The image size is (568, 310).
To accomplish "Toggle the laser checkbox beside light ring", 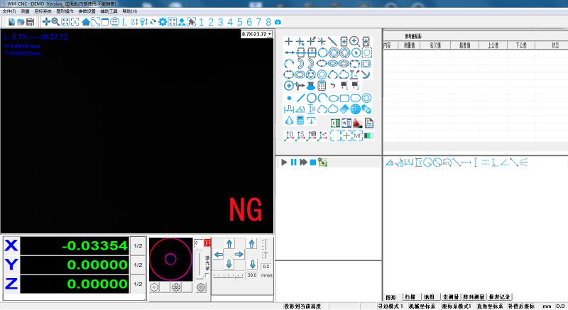I will (207, 275).
